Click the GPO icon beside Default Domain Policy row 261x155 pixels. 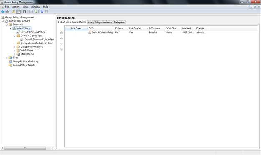[89, 33]
